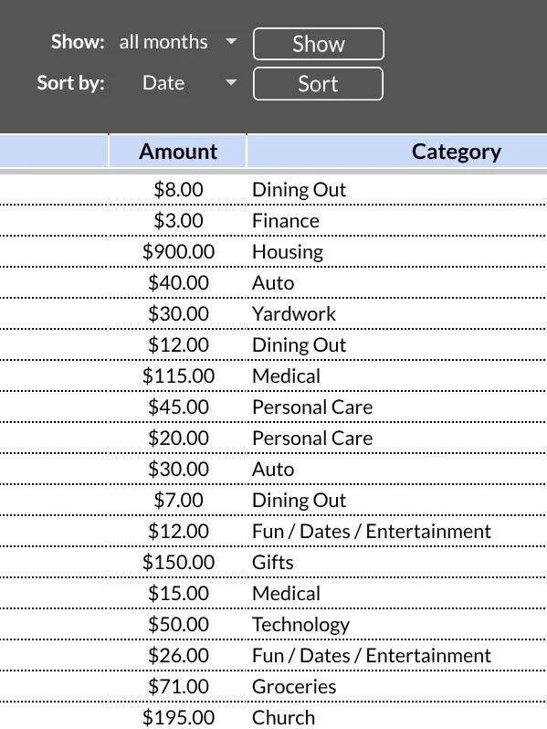Select the $26.00 amount cell
Screen dimensions: 547x729
(x=178, y=655)
